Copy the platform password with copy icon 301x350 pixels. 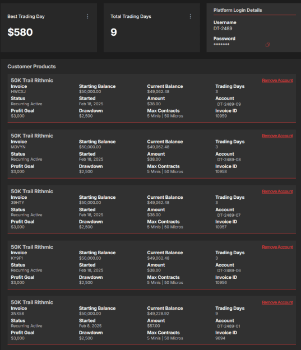267,45
